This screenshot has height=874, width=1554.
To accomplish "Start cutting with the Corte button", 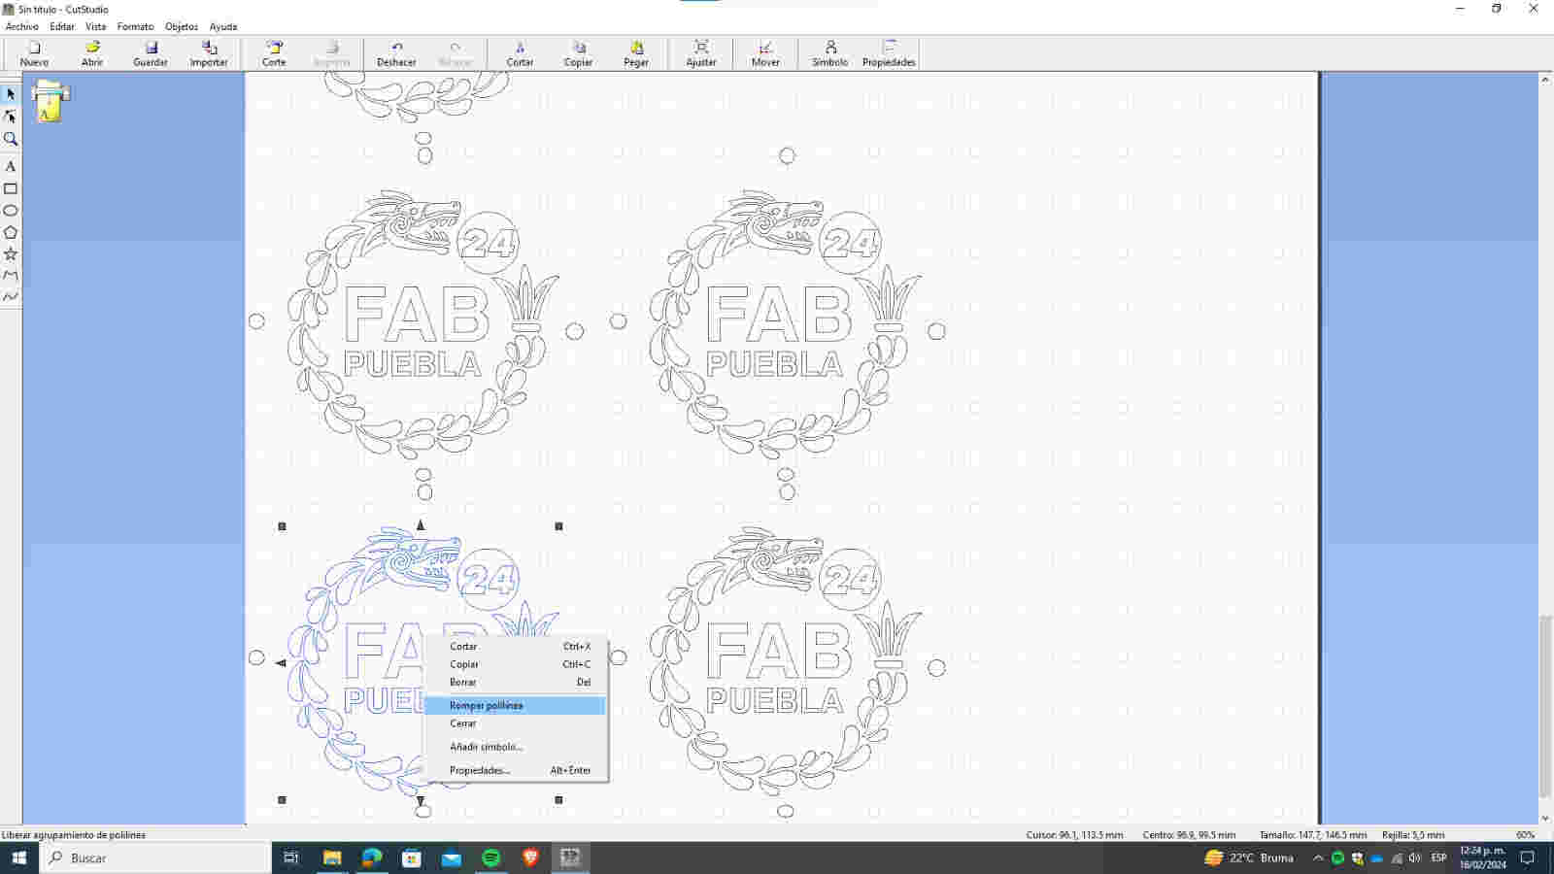I will click(x=274, y=53).
